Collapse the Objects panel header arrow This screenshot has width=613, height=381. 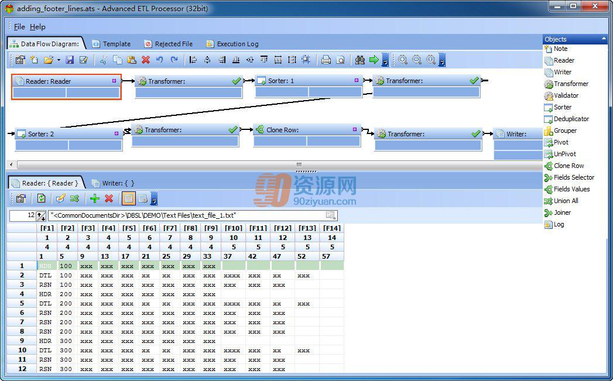pos(604,39)
